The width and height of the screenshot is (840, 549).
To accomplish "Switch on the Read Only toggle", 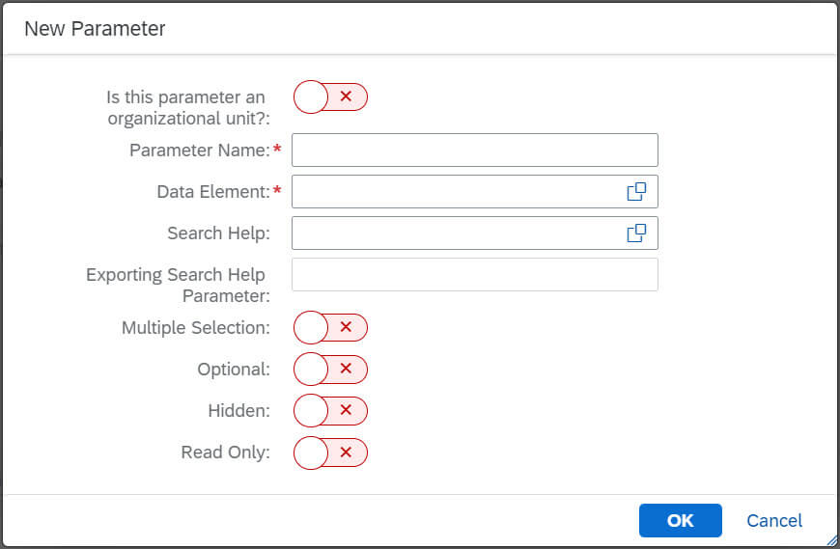I will tap(330, 453).
